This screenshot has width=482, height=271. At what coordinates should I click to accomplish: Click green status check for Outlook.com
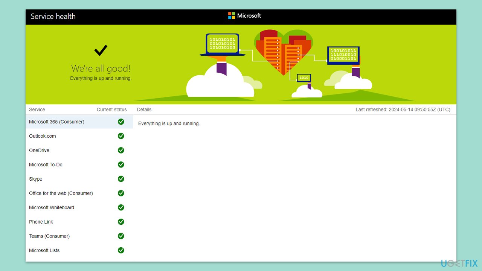pyautogui.click(x=121, y=136)
